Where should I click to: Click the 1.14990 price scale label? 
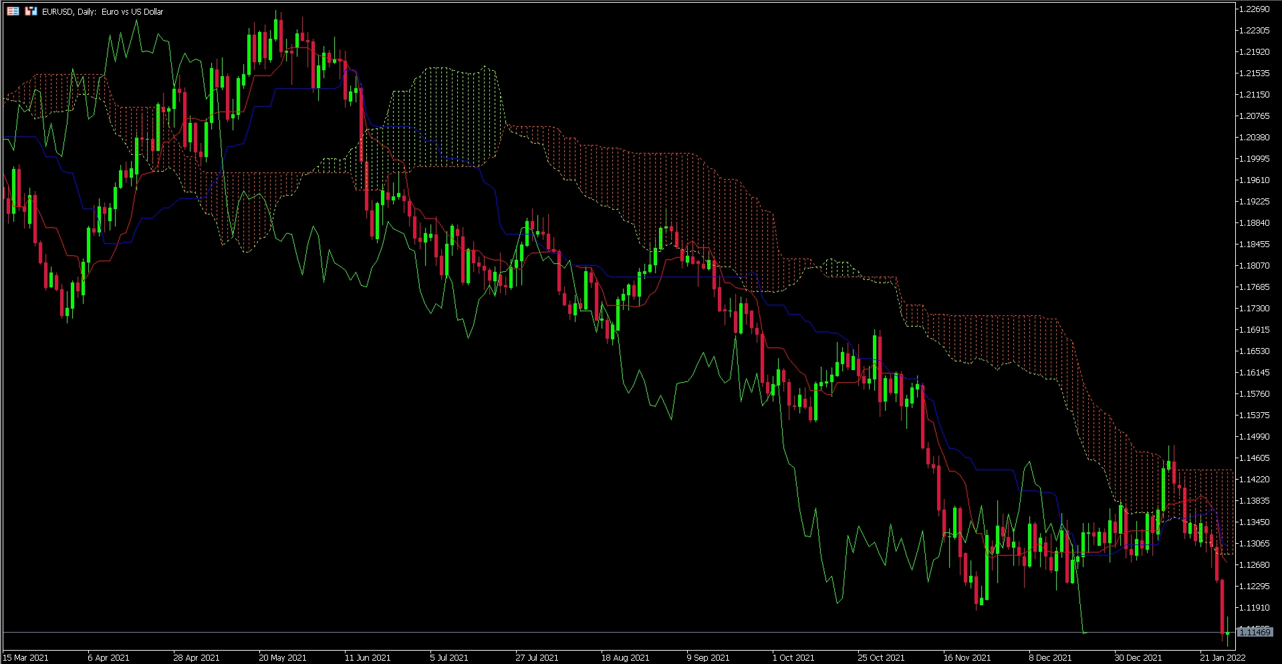pos(1254,437)
